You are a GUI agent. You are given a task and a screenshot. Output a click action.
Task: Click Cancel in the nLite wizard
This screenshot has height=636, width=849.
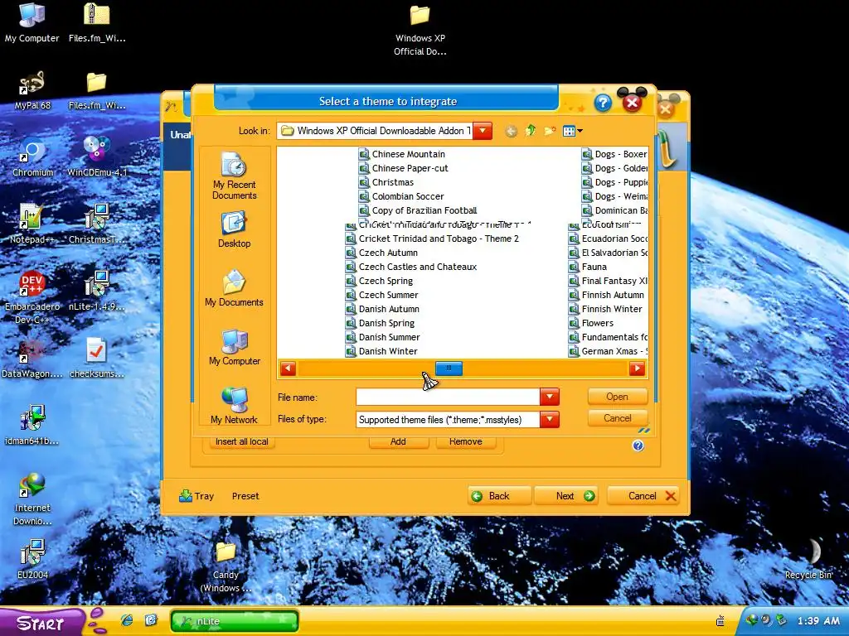click(643, 496)
